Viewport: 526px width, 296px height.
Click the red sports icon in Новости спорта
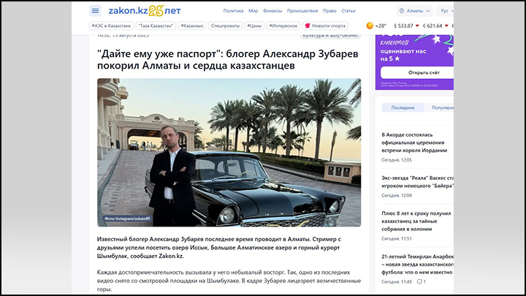[x=308, y=26]
